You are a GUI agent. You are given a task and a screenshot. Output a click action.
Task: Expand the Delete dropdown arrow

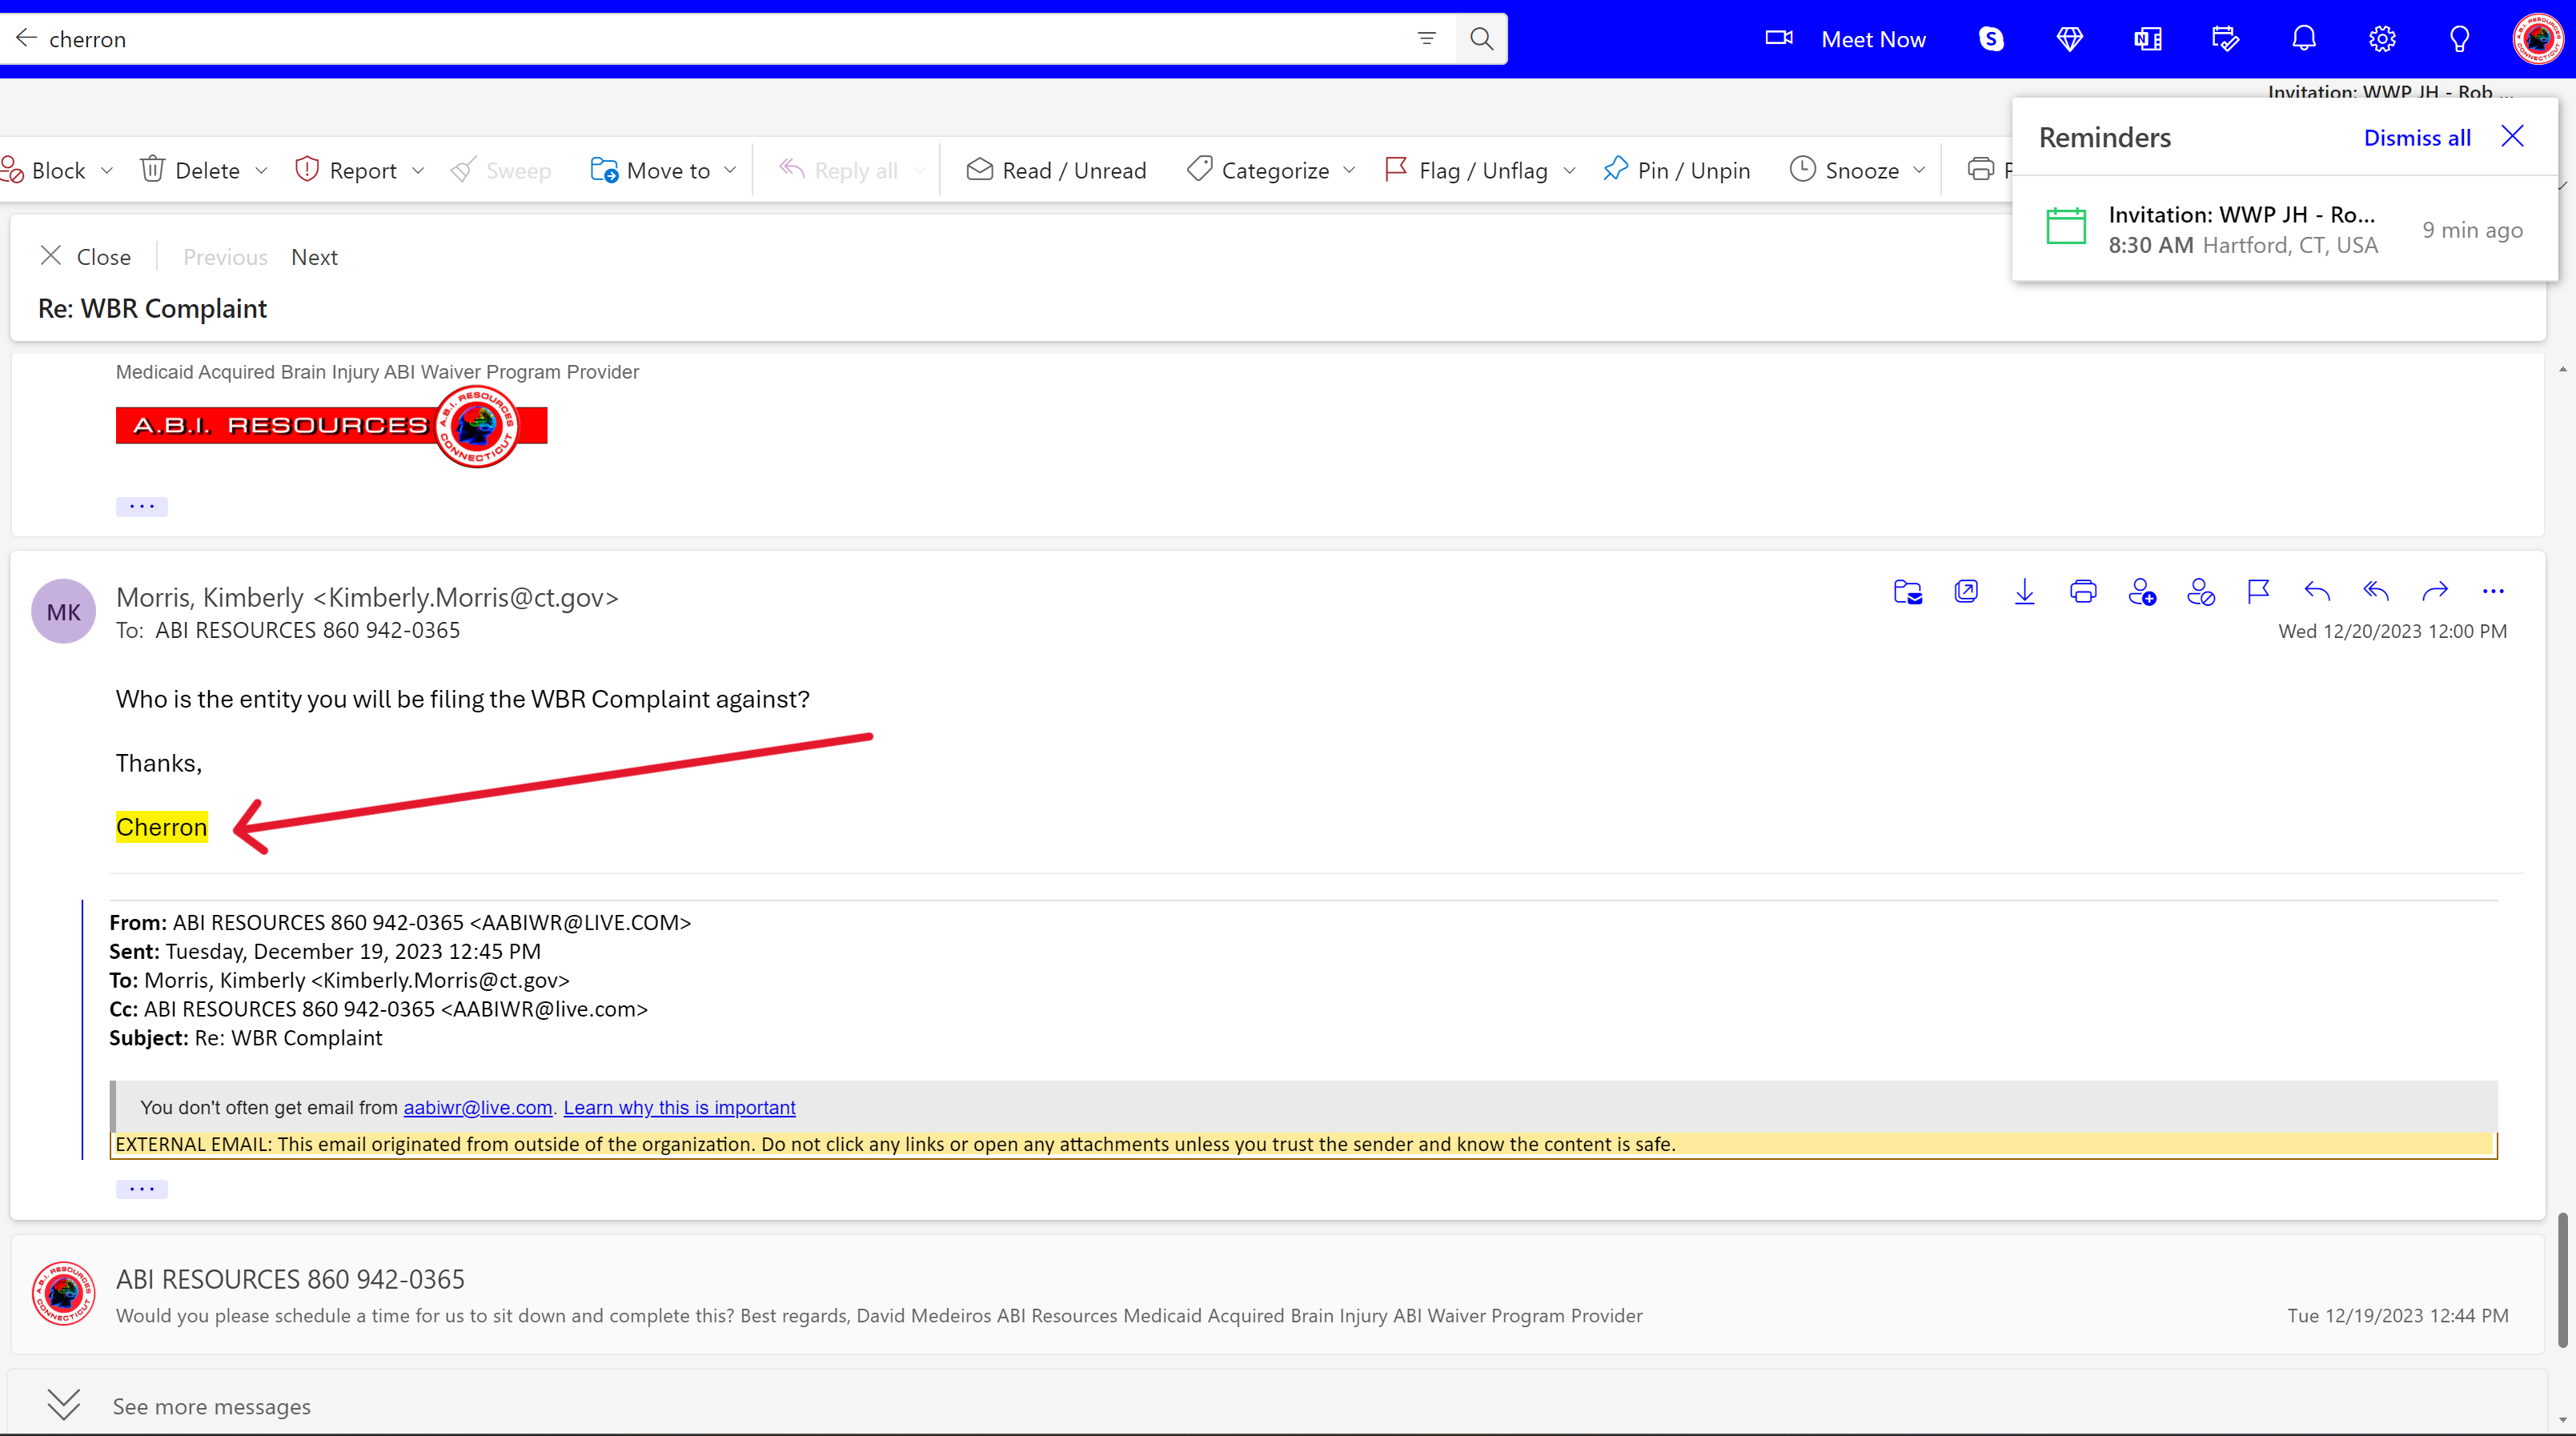tap(261, 170)
